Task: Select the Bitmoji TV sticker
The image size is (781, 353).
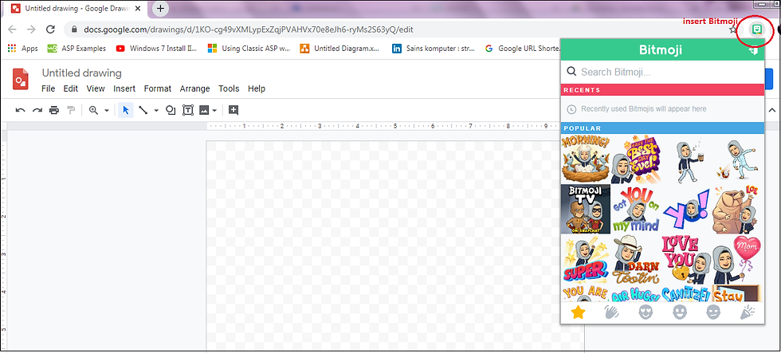Action: coord(586,209)
